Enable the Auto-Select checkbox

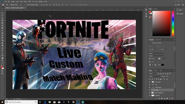tap(12, 5)
